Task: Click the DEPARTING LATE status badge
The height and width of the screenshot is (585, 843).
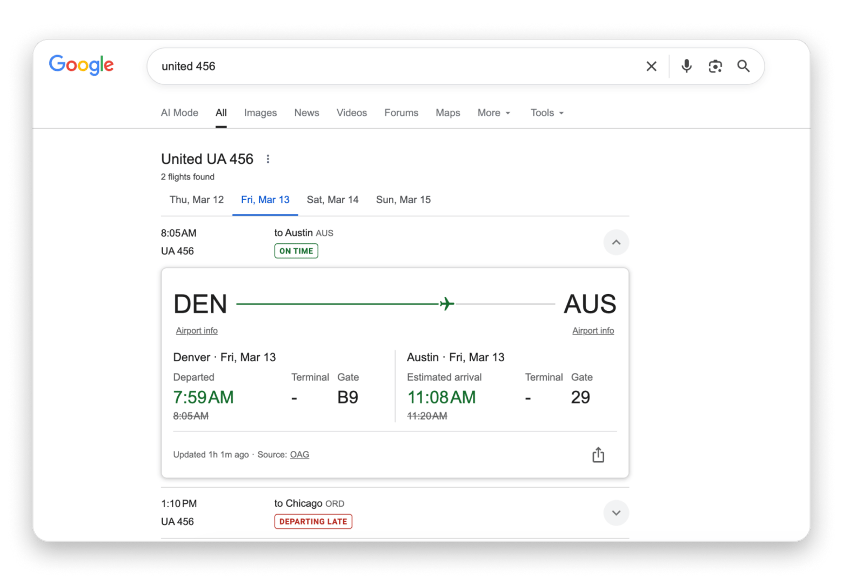Action: (313, 521)
